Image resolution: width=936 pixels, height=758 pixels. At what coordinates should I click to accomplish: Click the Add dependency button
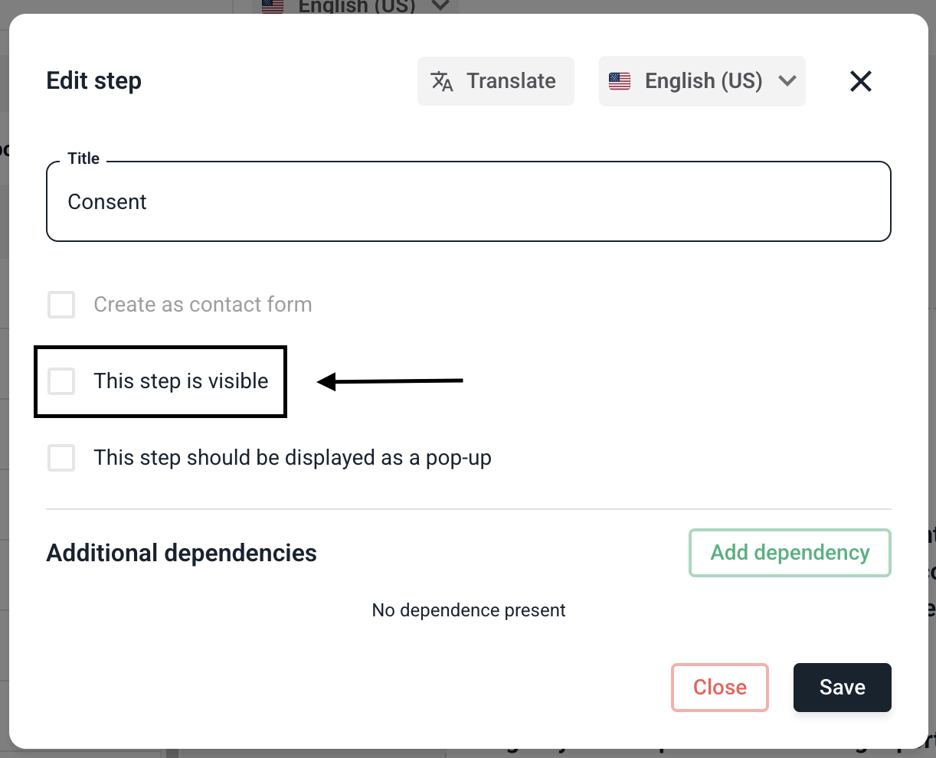(790, 553)
